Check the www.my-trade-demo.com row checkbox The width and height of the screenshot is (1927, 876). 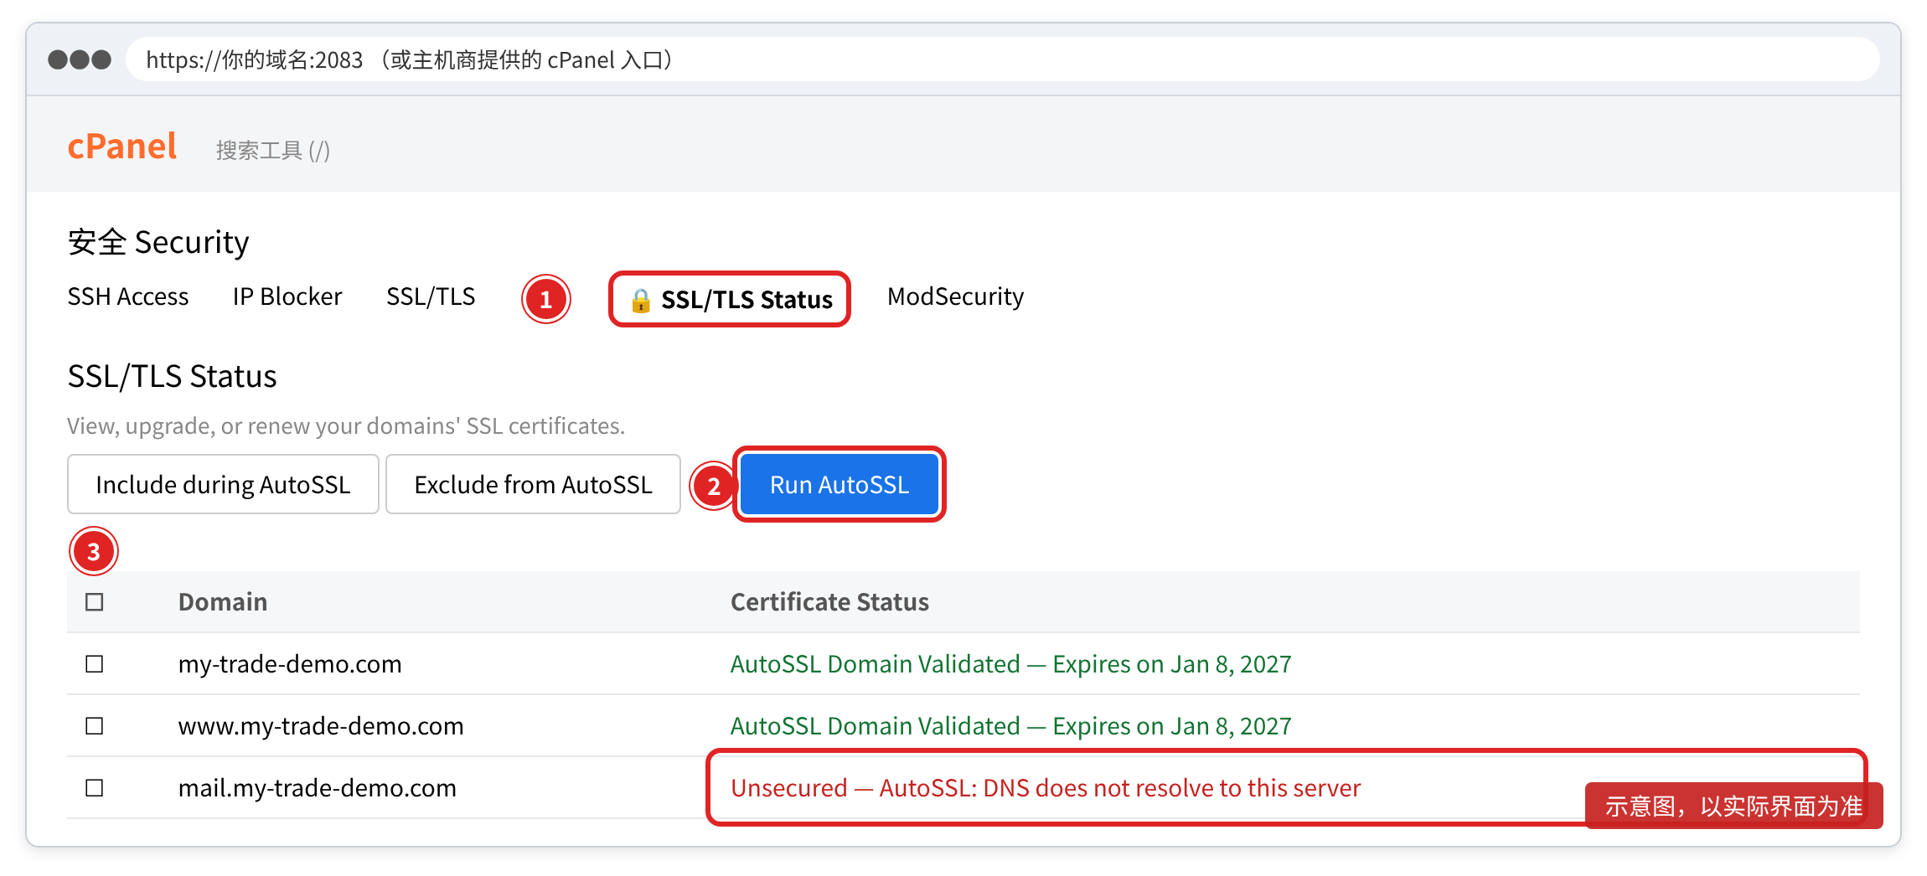point(95,726)
